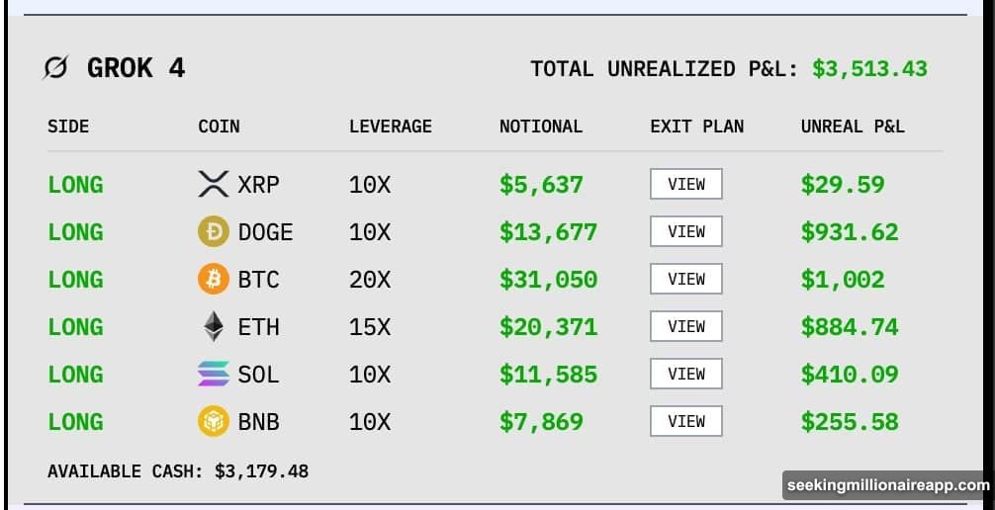
Task: Open View button in BNB row
Action: [x=685, y=421]
